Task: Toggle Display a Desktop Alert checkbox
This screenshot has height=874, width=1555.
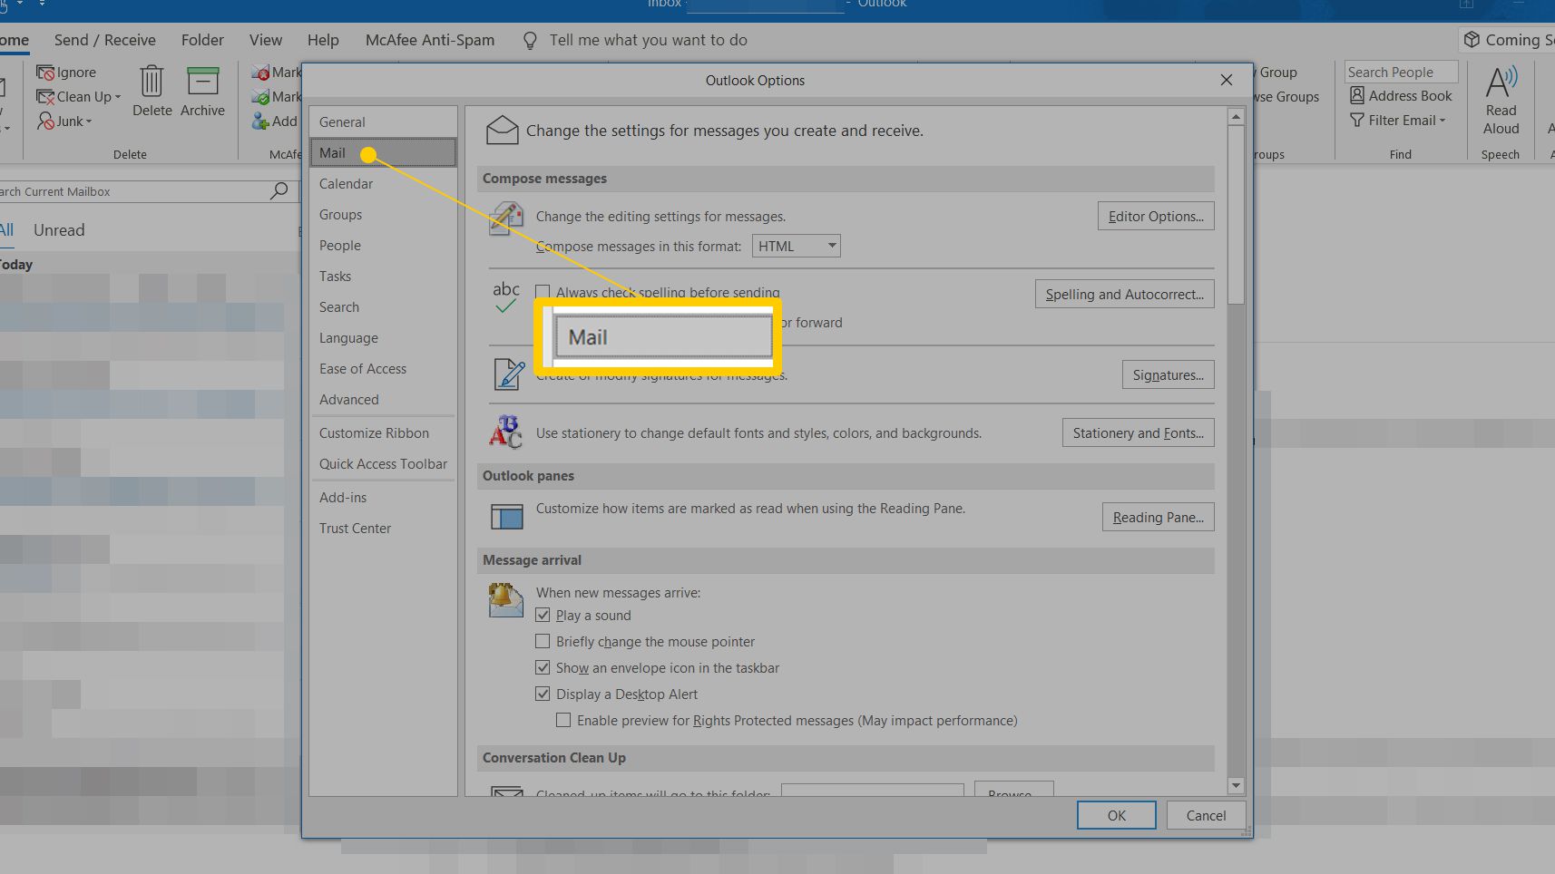Action: [x=543, y=694]
